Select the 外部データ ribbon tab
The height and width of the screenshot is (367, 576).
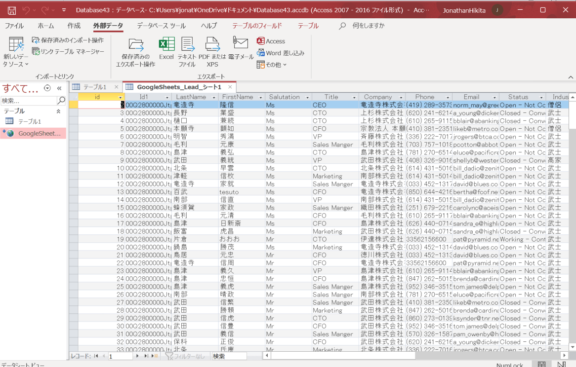tap(108, 26)
